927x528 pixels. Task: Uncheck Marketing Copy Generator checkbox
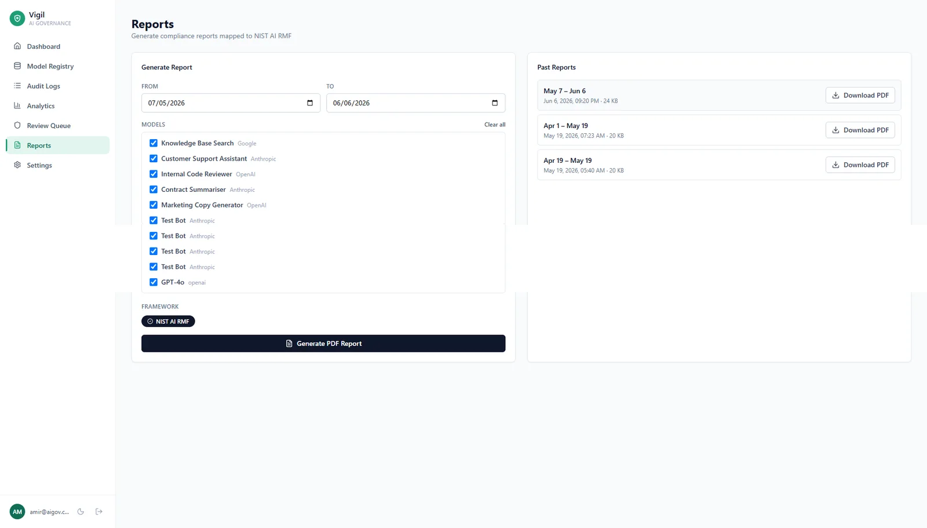coord(154,205)
